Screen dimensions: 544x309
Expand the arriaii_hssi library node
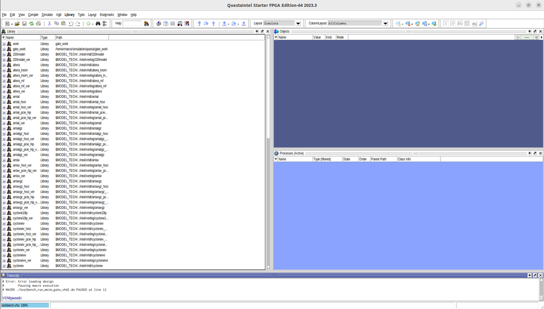pyautogui.click(x=4, y=102)
